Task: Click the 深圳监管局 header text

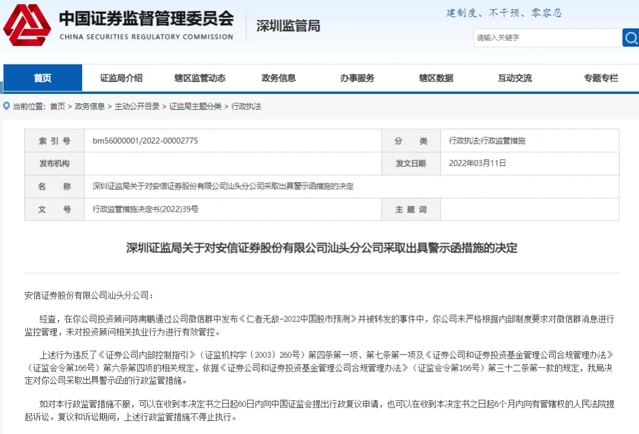Action: click(288, 26)
